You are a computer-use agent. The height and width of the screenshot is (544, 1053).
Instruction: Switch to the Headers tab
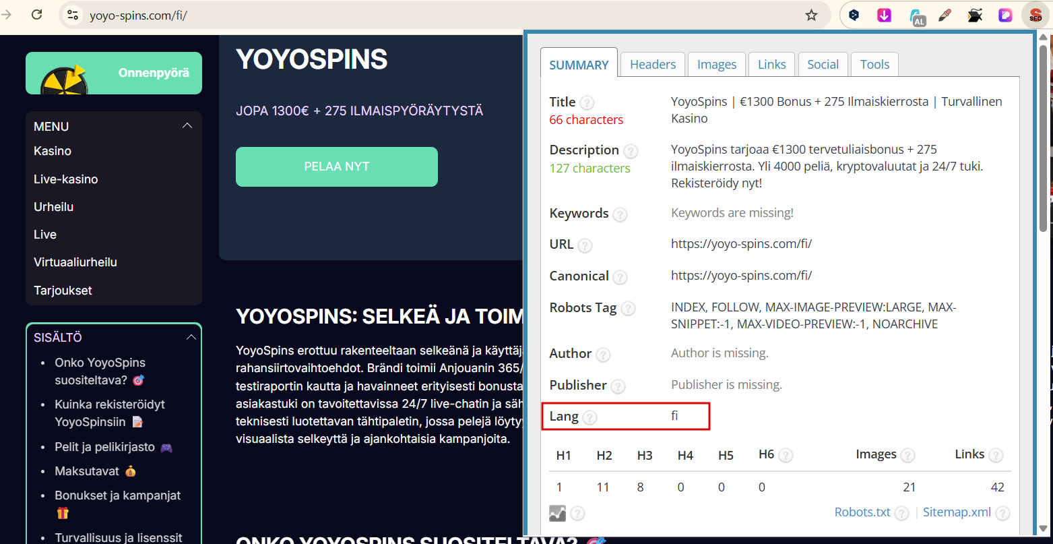tap(653, 64)
